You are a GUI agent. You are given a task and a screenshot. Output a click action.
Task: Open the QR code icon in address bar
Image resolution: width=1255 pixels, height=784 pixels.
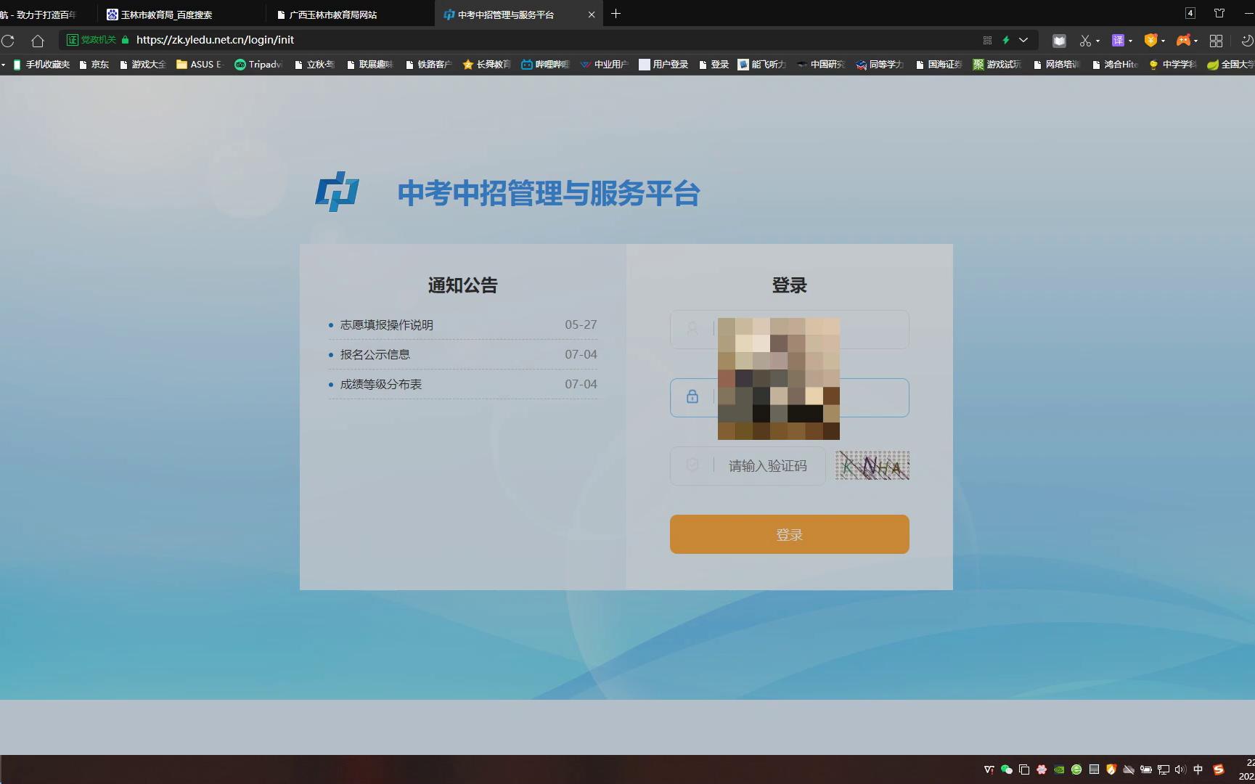point(987,40)
